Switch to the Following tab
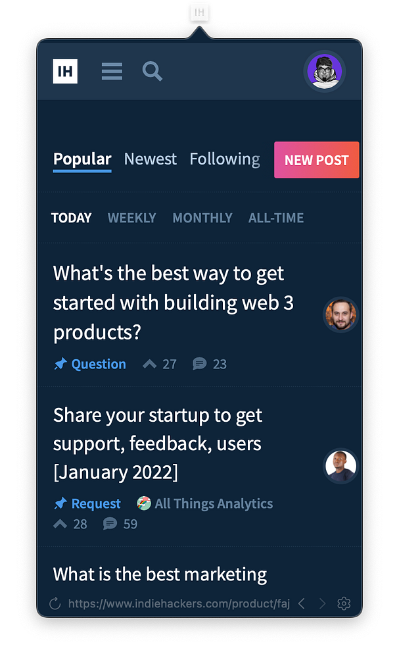Viewport: 399px width, 658px height. pyautogui.click(x=225, y=159)
